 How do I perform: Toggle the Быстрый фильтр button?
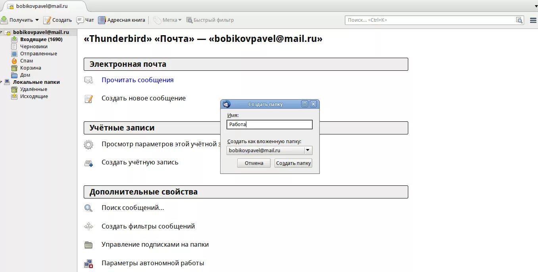210,20
